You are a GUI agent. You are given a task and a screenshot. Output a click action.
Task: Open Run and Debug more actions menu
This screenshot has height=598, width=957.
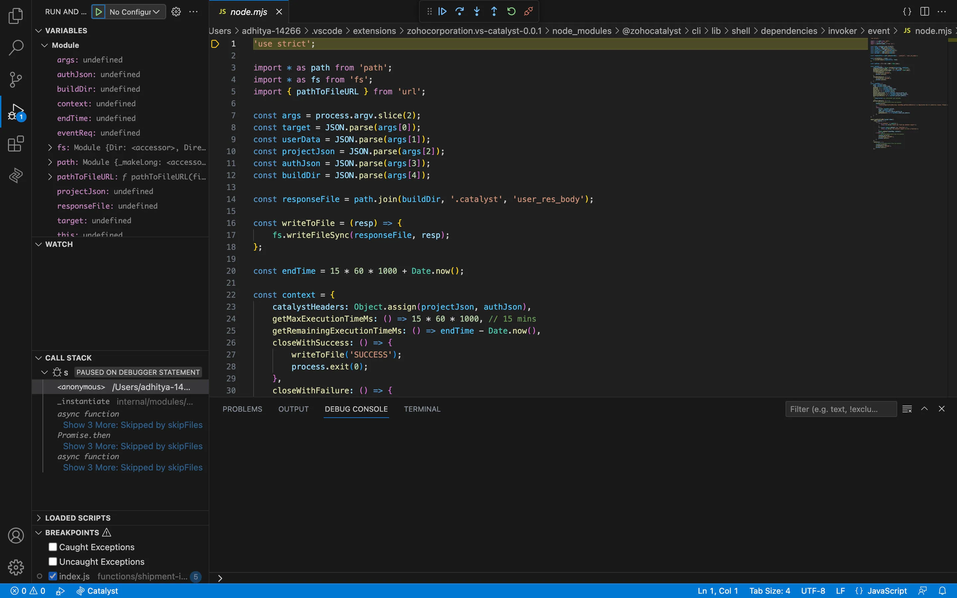tap(193, 12)
